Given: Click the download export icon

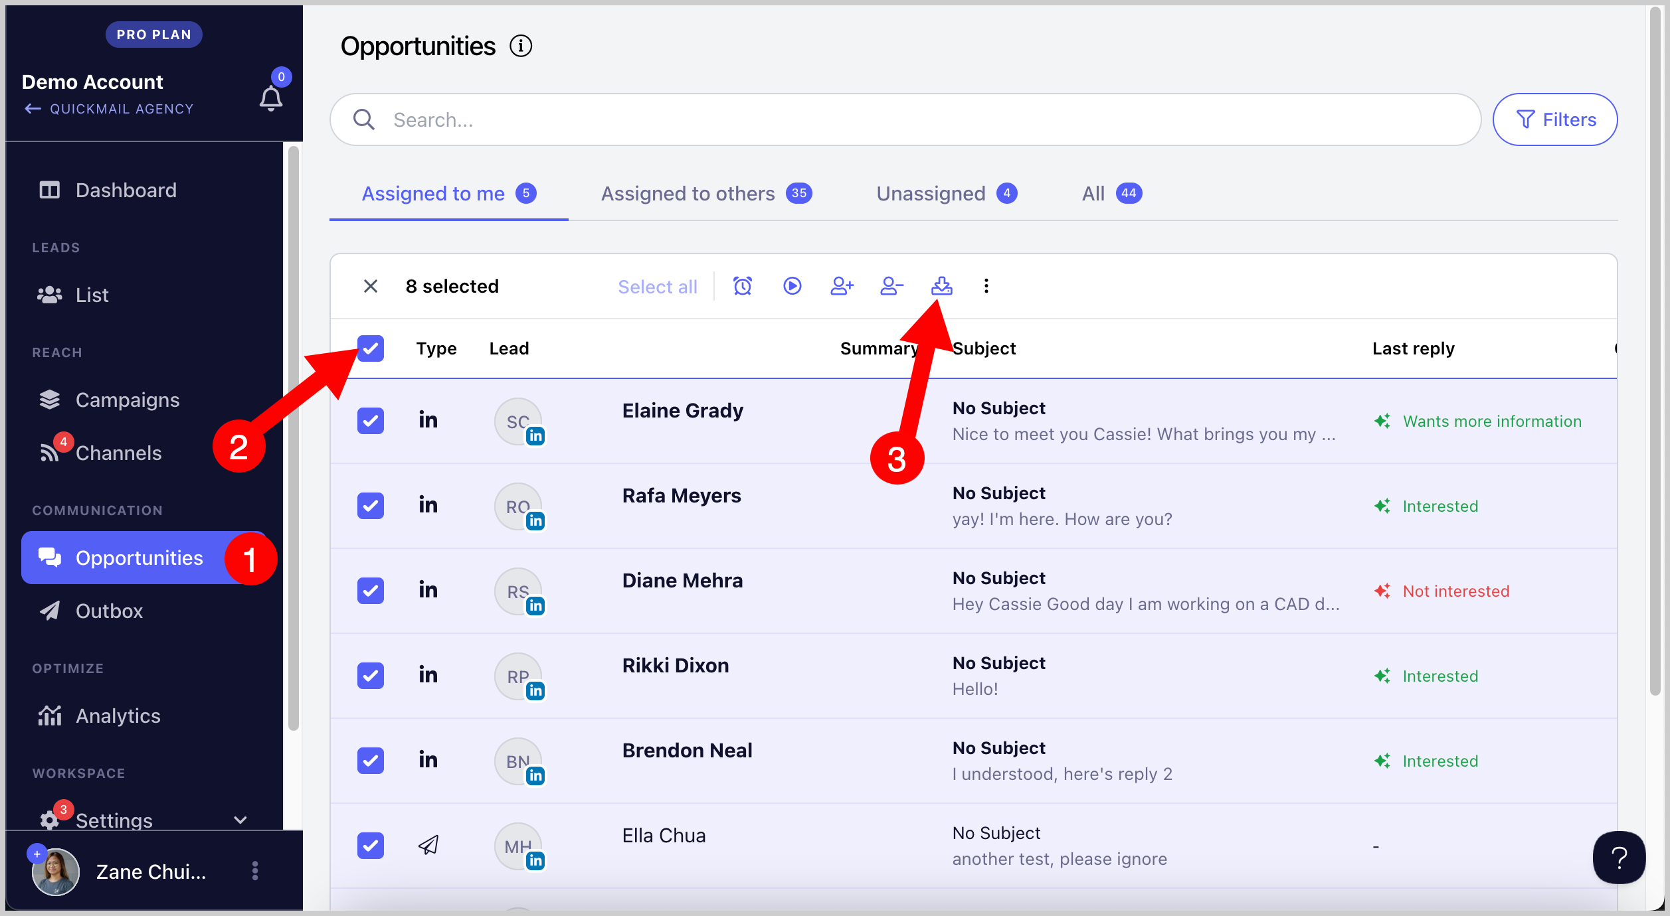Looking at the screenshot, I should pos(941,286).
